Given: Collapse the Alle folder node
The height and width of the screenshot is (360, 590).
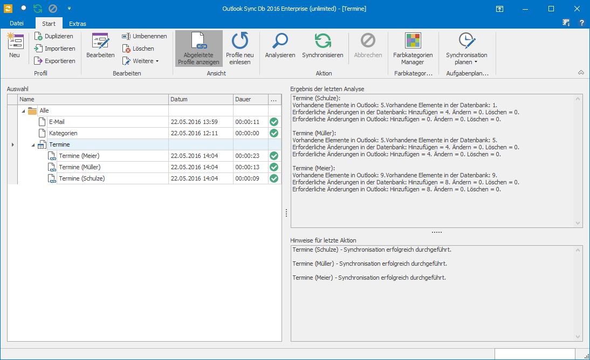Looking at the screenshot, I should click(x=23, y=111).
